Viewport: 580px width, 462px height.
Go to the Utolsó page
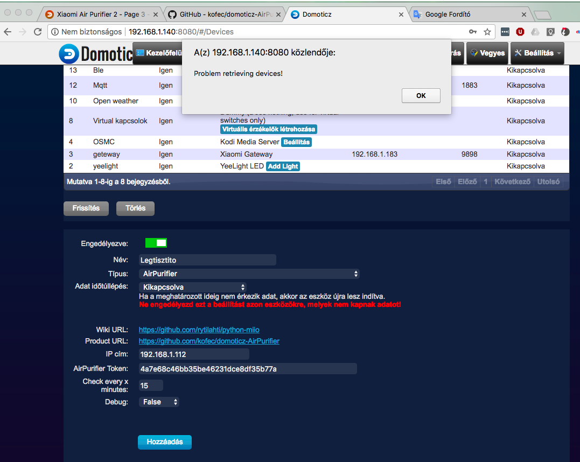pos(548,181)
